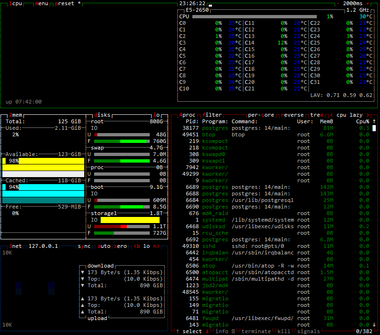This screenshot has width=380, height=335.
Task: Decrease the update interval with the minus sign
Action: point(338,3)
